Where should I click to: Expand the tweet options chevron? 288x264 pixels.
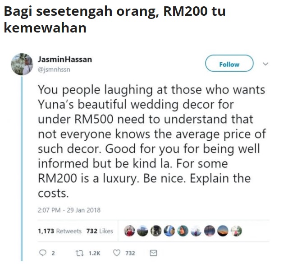click(265, 64)
